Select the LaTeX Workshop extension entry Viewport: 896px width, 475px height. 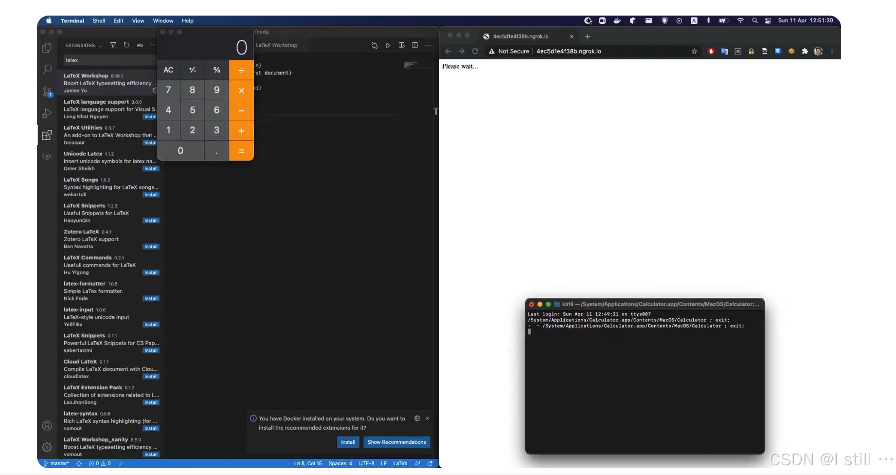coord(111,83)
